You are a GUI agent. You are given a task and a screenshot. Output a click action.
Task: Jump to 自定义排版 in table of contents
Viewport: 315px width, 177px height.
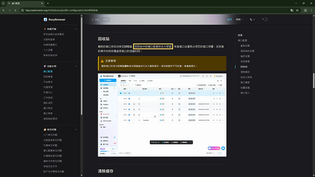tap(247, 77)
